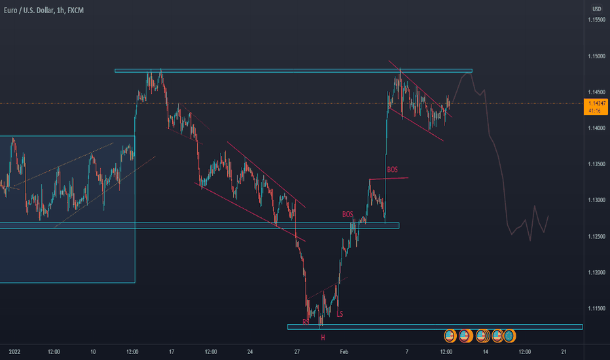Screen dimensions: 610x360
Task: Click the 7 date label on time axis
Action: point(407,352)
